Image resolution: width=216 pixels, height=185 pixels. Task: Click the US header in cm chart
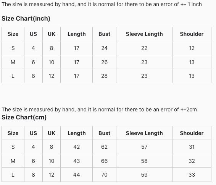(x=33, y=133)
